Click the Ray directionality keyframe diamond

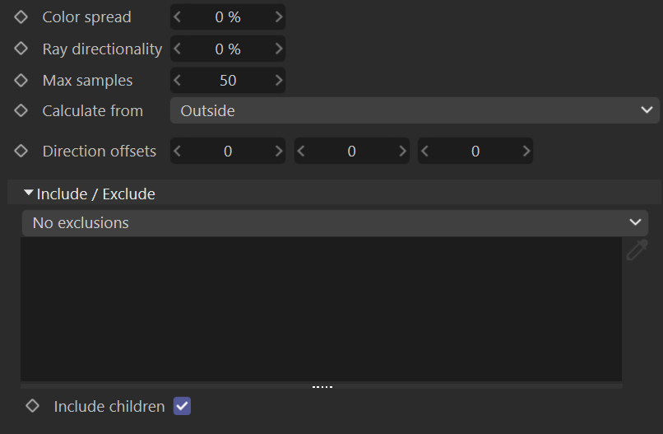21,49
